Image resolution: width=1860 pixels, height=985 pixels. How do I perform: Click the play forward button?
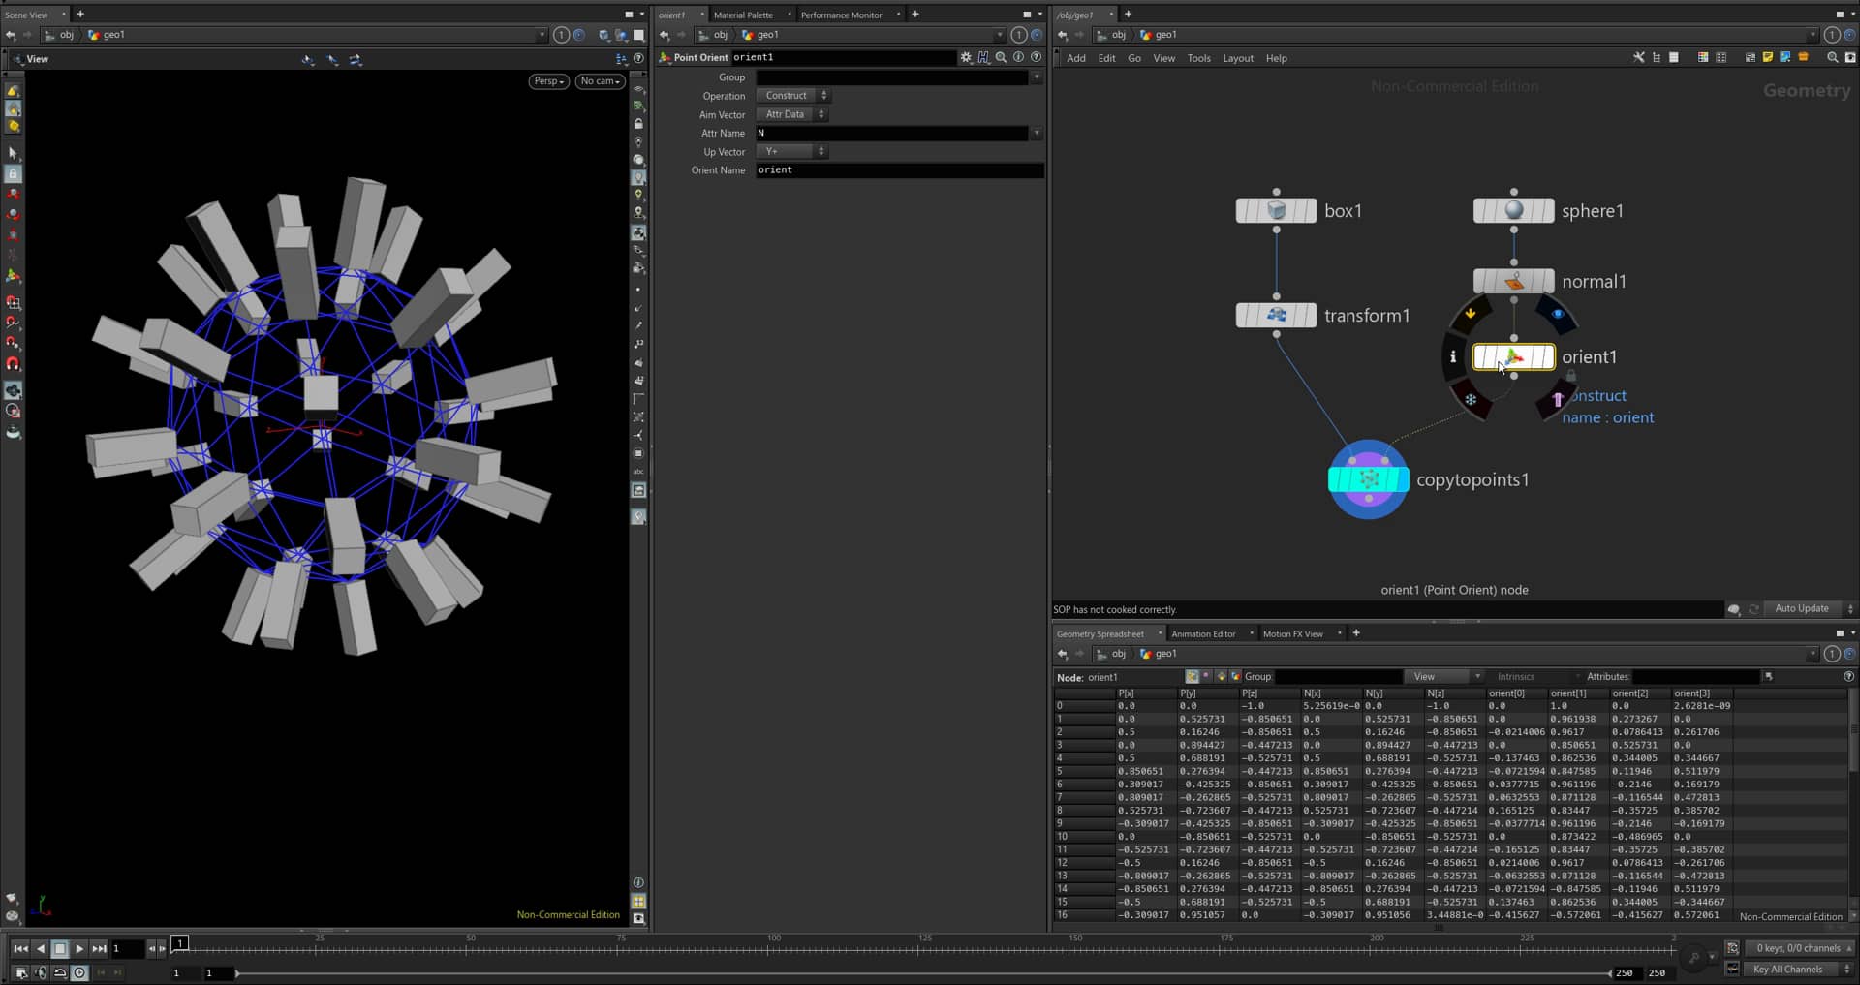tap(79, 949)
